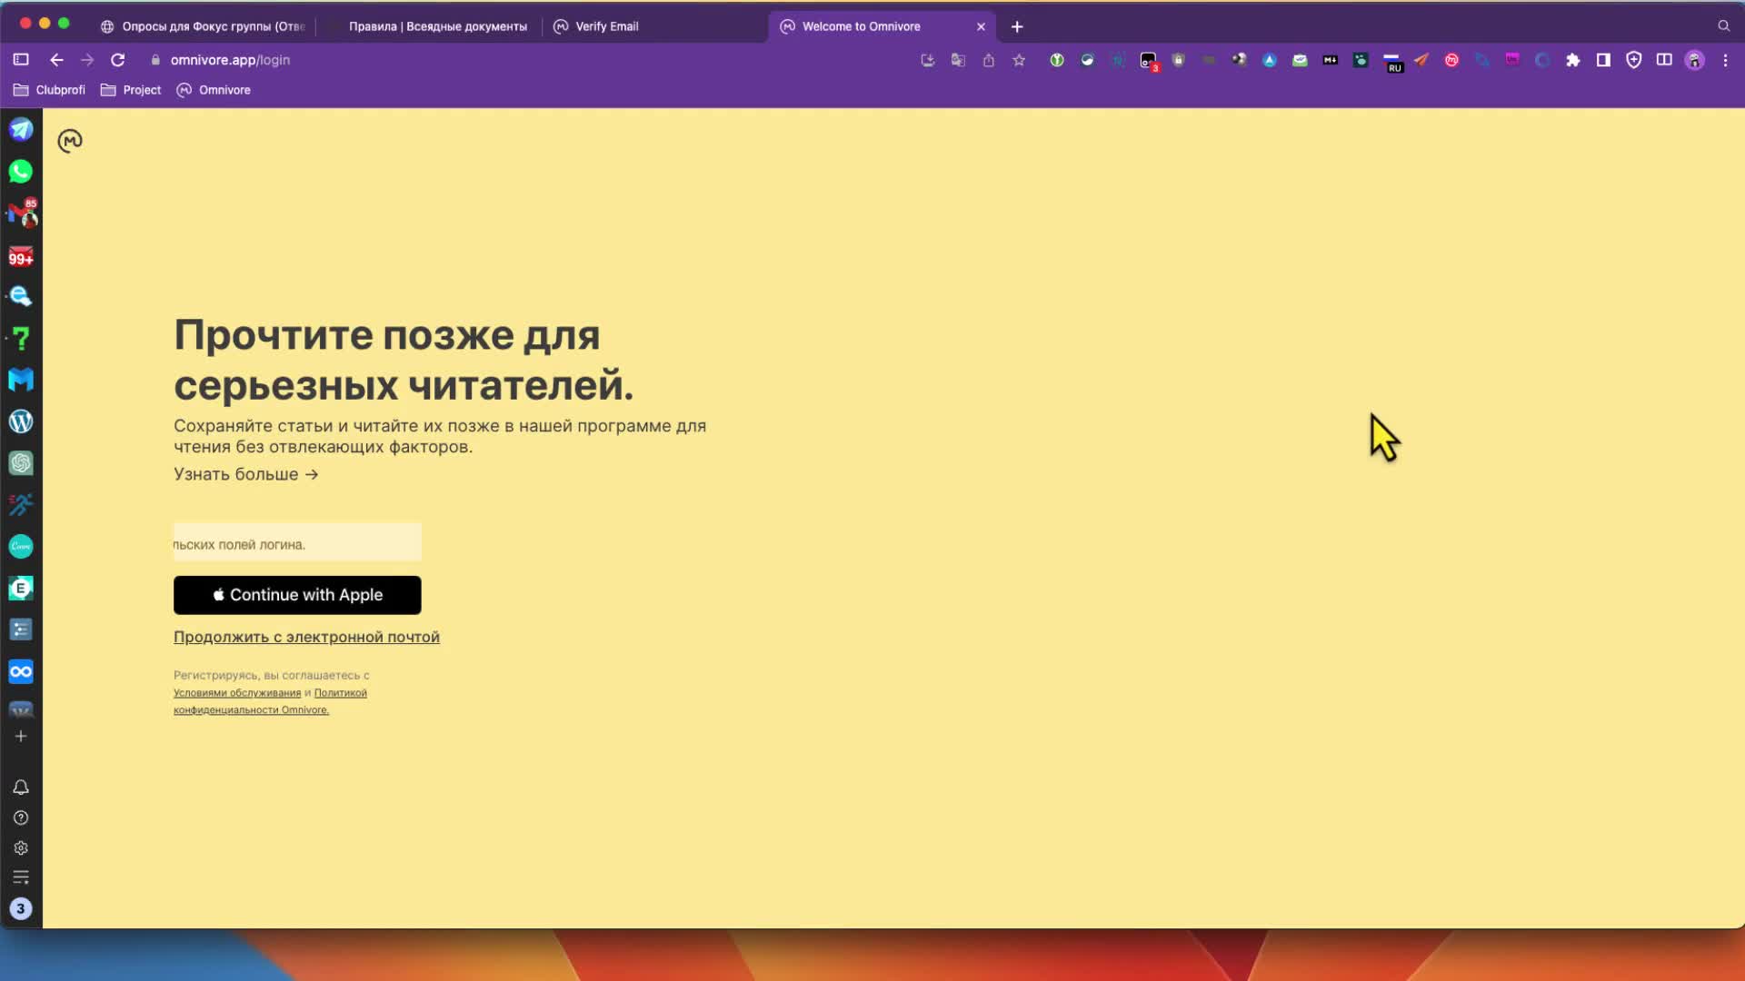Bookmark this page with star icon
The image size is (1745, 981).
click(1019, 60)
